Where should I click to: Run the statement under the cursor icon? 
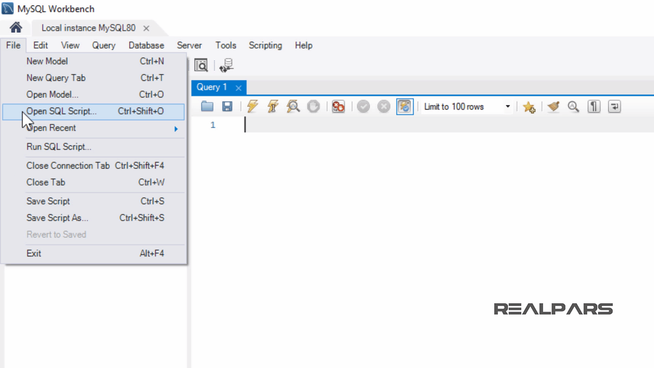(x=272, y=106)
